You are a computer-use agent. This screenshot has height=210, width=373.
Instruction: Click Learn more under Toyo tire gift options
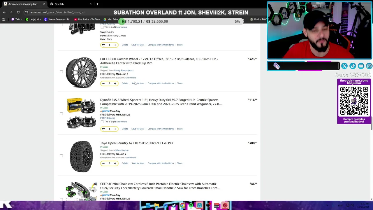[131, 157]
